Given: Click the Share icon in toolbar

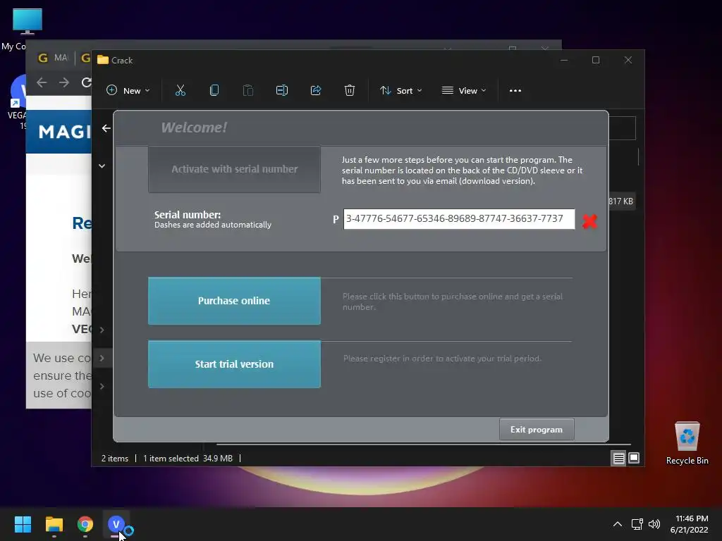Looking at the screenshot, I should click(x=316, y=91).
